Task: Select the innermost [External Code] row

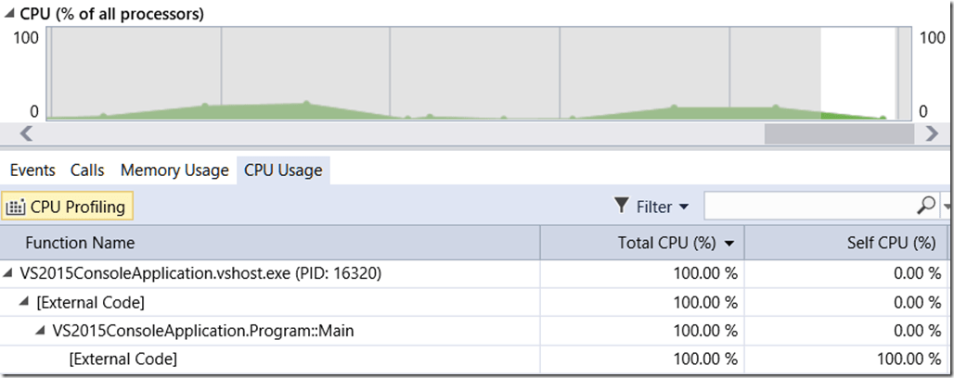Action: click(x=122, y=359)
